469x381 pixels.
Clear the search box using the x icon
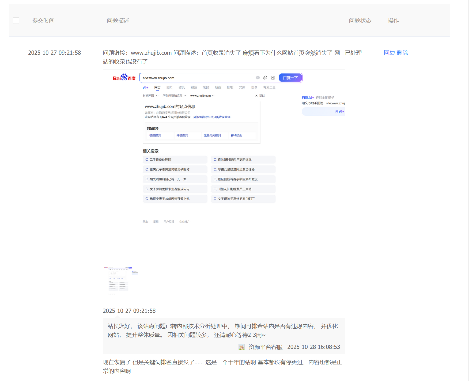pyautogui.click(x=258, y=77)
